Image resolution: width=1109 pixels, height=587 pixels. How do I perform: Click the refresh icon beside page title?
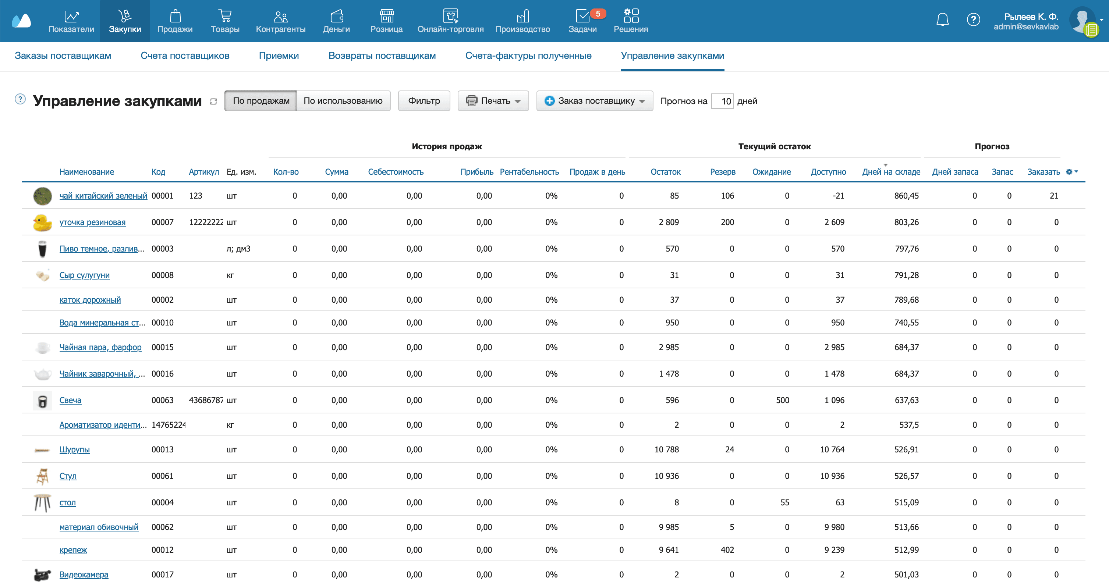tap(213, 102)
